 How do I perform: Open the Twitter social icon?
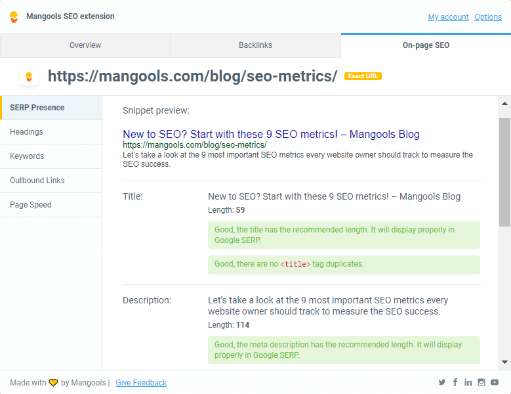tap(442, 382)
